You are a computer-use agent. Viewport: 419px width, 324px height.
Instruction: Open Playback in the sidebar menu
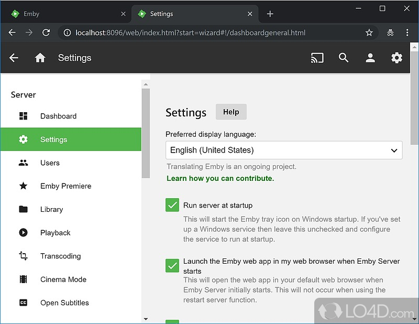click(71, 232)
